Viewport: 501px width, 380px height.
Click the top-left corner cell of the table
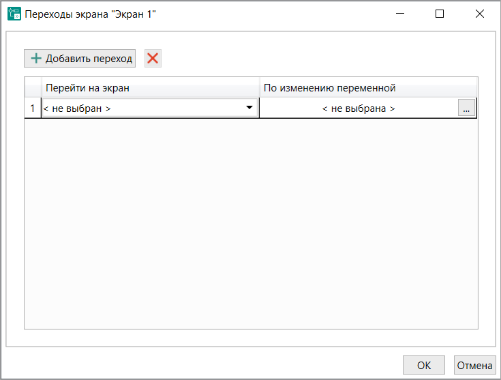33,88
